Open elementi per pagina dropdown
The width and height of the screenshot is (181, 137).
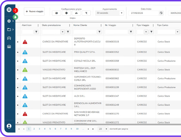(103, 129)
